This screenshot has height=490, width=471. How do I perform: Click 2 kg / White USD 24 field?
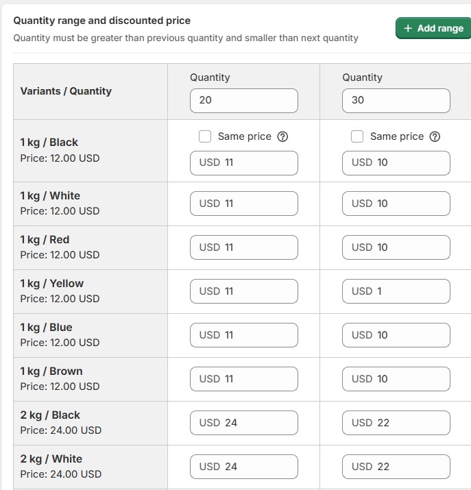[243, 467]
